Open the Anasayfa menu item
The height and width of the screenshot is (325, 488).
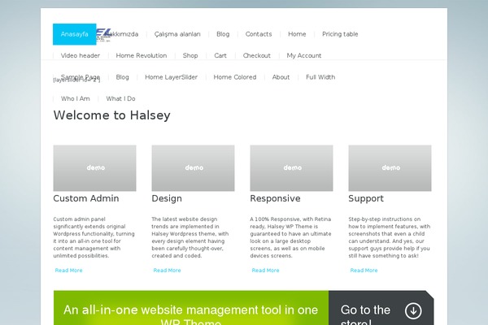point(74,34)
